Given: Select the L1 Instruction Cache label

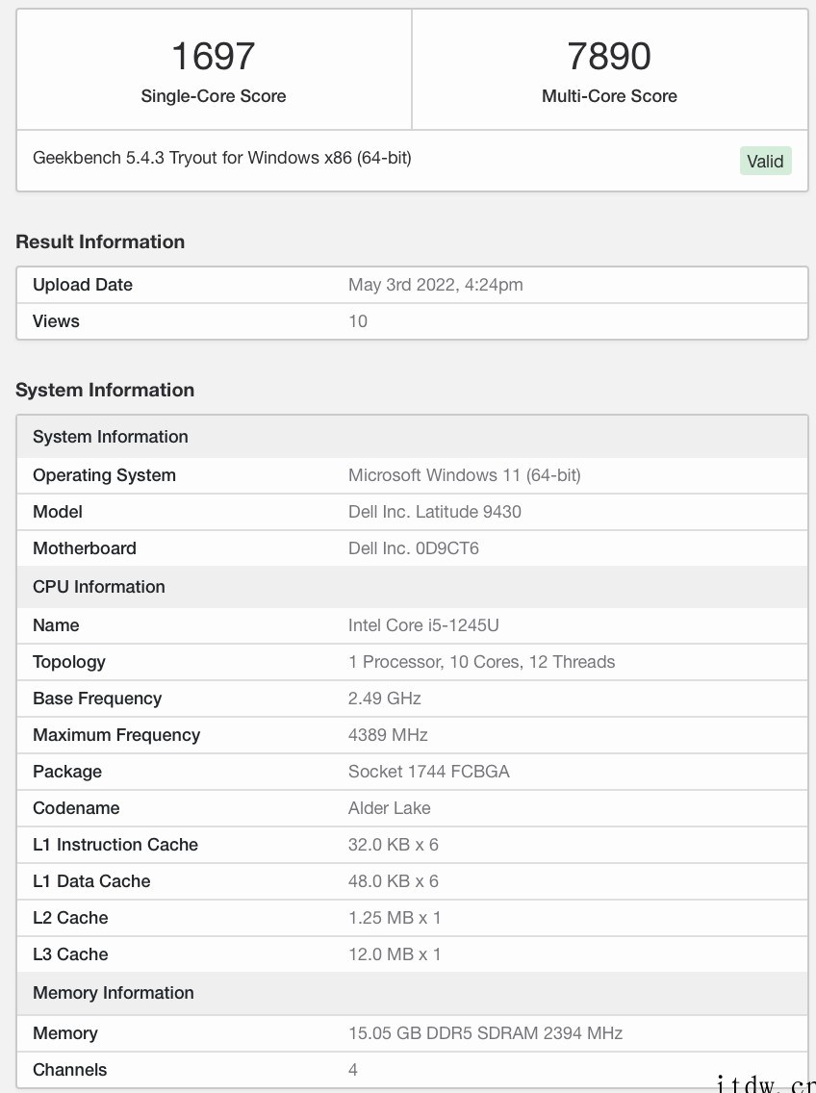Looking at the screenshot, I should (115, 845).
